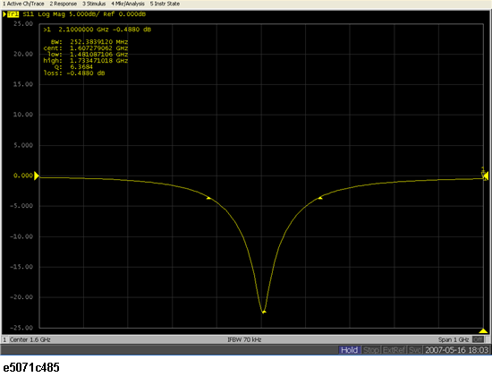Select the Tr1 active trace indicator
This screenshot has height=377, width=492.
click(x=13, y=14)
